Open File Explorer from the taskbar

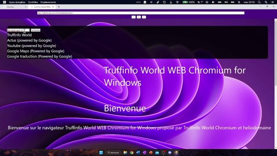click(x=125, y=153)
